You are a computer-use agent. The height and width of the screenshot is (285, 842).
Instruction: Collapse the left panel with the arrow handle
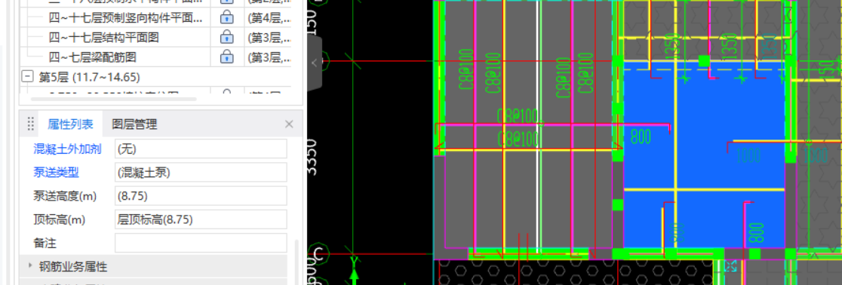[x=315, y=63]
